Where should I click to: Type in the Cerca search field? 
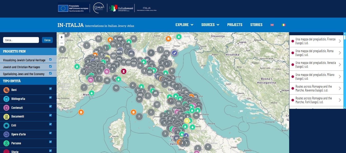click(x=21, y=40)
